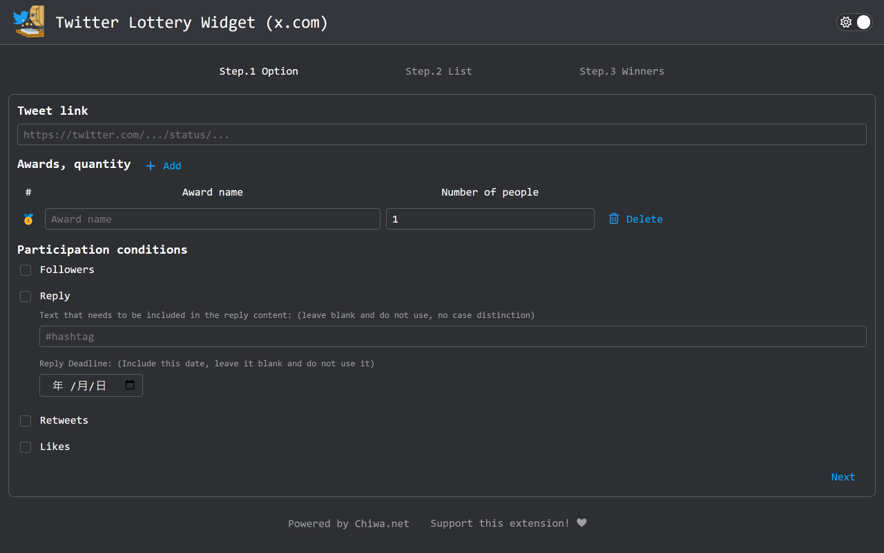Click the Next button
This screenshot has height=553, width=884.
(843, 477)
